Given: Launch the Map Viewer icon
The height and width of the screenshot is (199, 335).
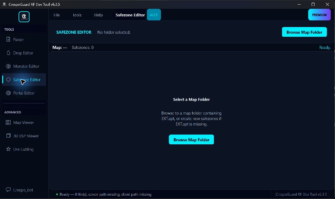Looking at the screenshot, I should pos(8,122).
